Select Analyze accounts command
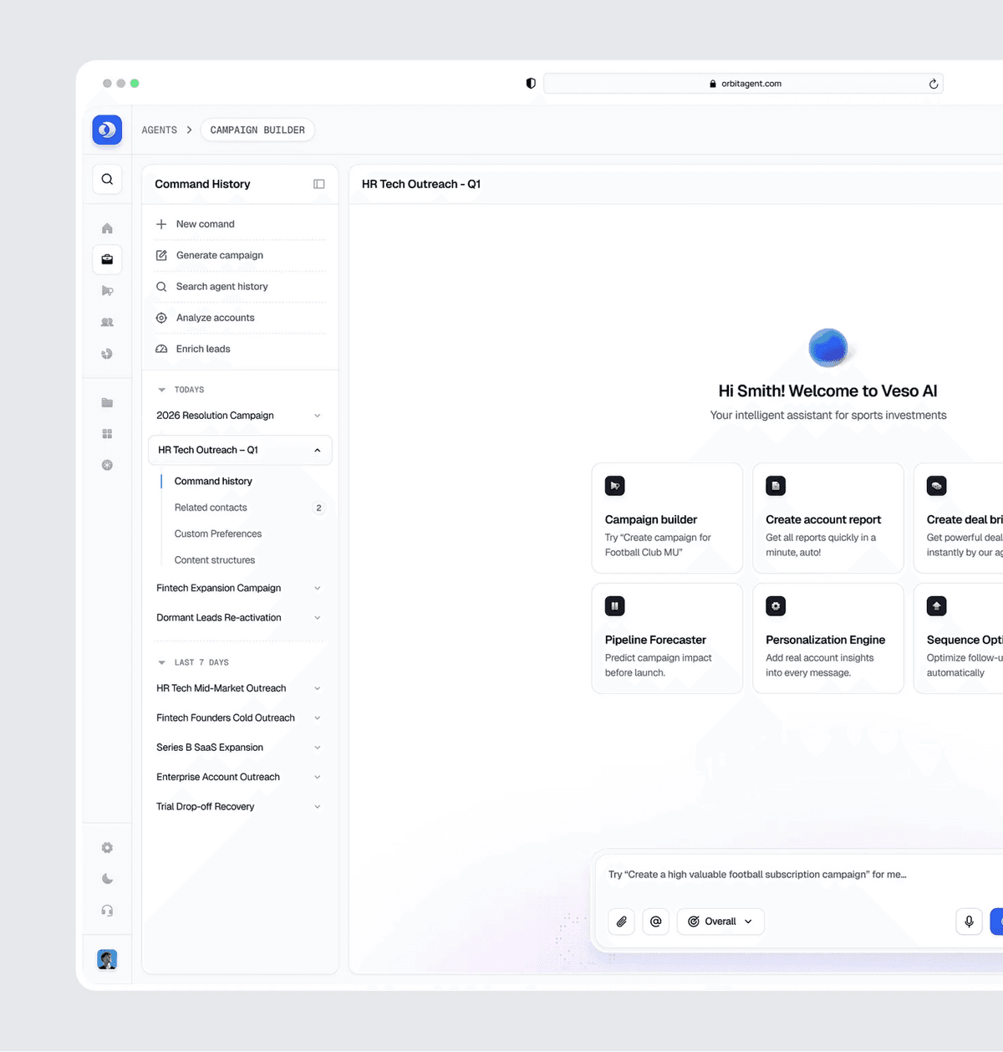Screen dimensions: 1003x1052 click(240, 318)
